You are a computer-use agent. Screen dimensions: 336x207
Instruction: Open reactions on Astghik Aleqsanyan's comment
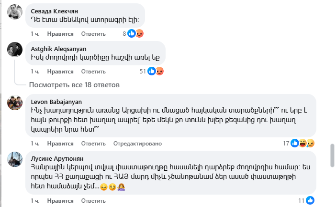click(x=156, y=71)
